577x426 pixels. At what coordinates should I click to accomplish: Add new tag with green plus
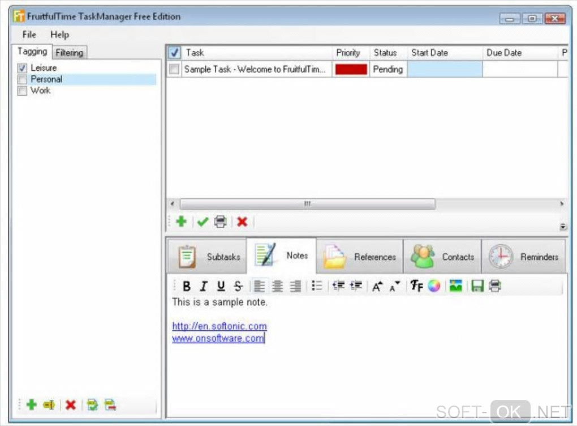point(32,404)
